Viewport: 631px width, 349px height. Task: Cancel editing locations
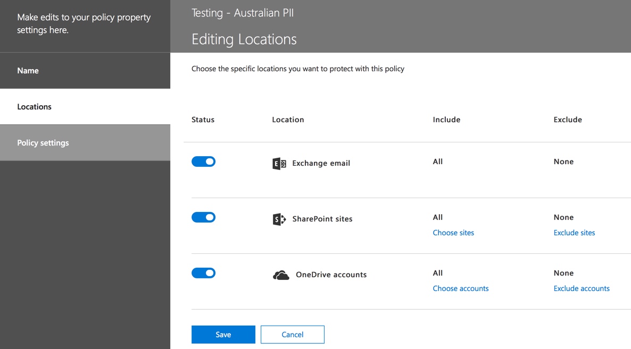(292, 334)
